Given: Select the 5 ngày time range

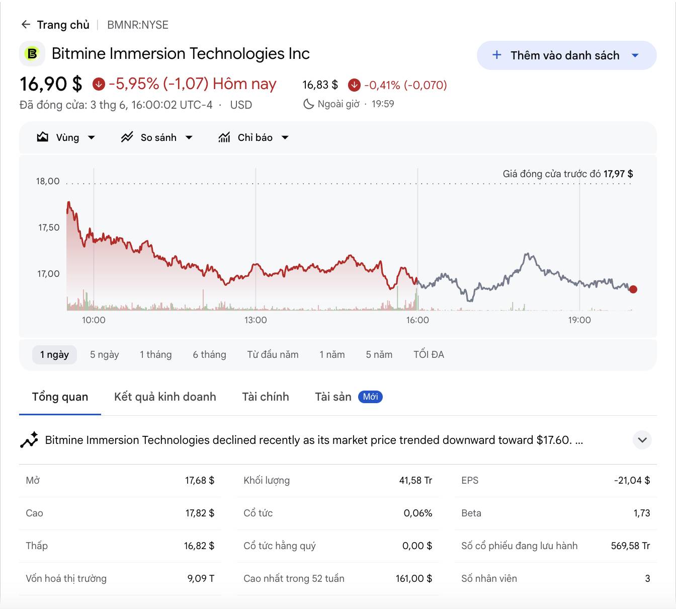Looking at the screenshot, I should (105, 354).
